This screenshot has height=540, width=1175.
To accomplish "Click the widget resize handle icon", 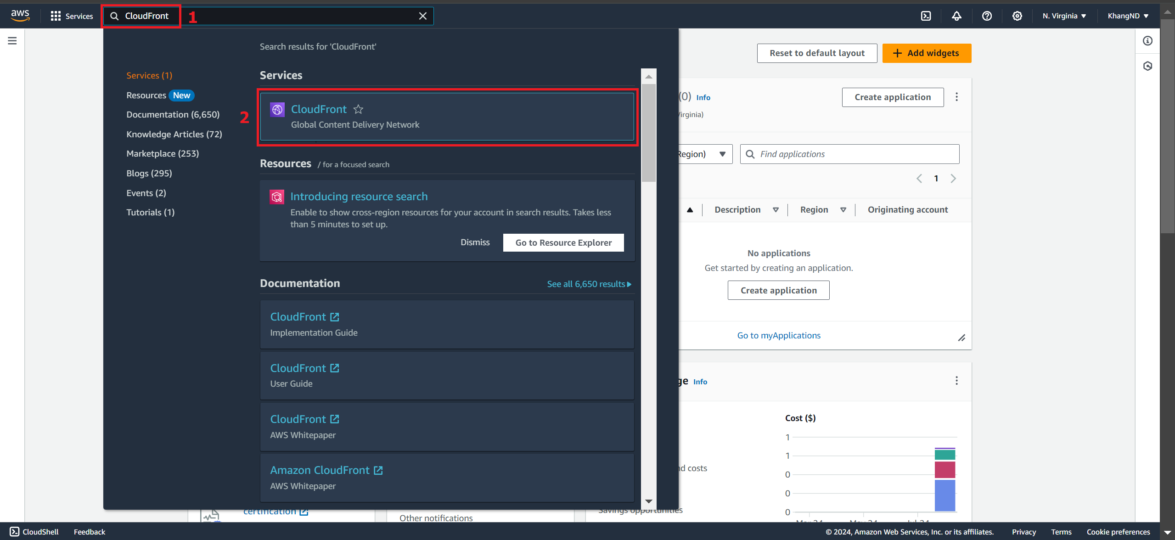I will tap(961, 338).
